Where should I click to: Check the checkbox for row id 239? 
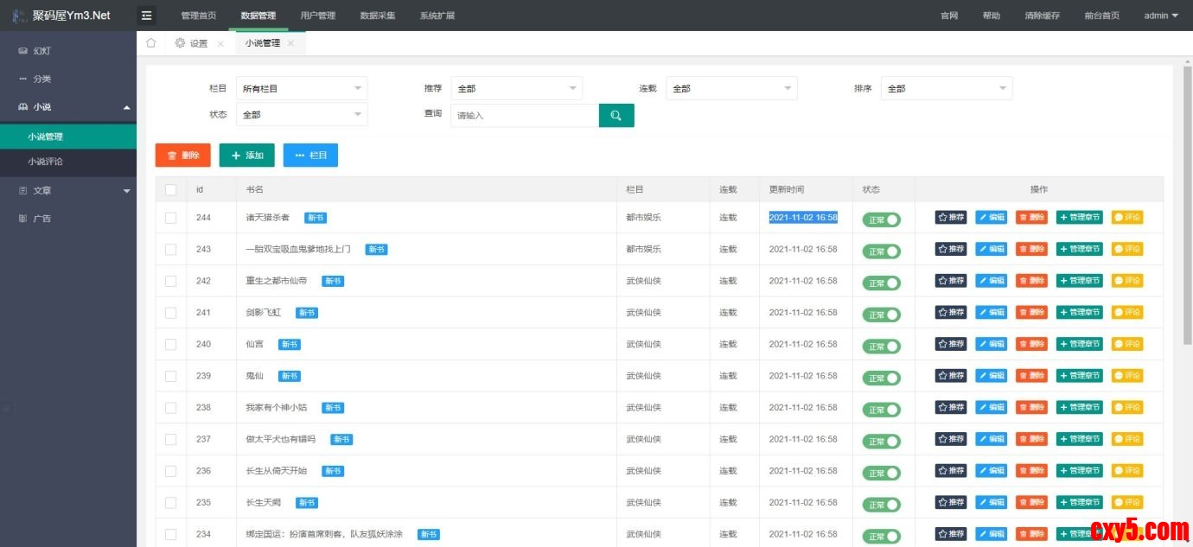coord(170,376)
